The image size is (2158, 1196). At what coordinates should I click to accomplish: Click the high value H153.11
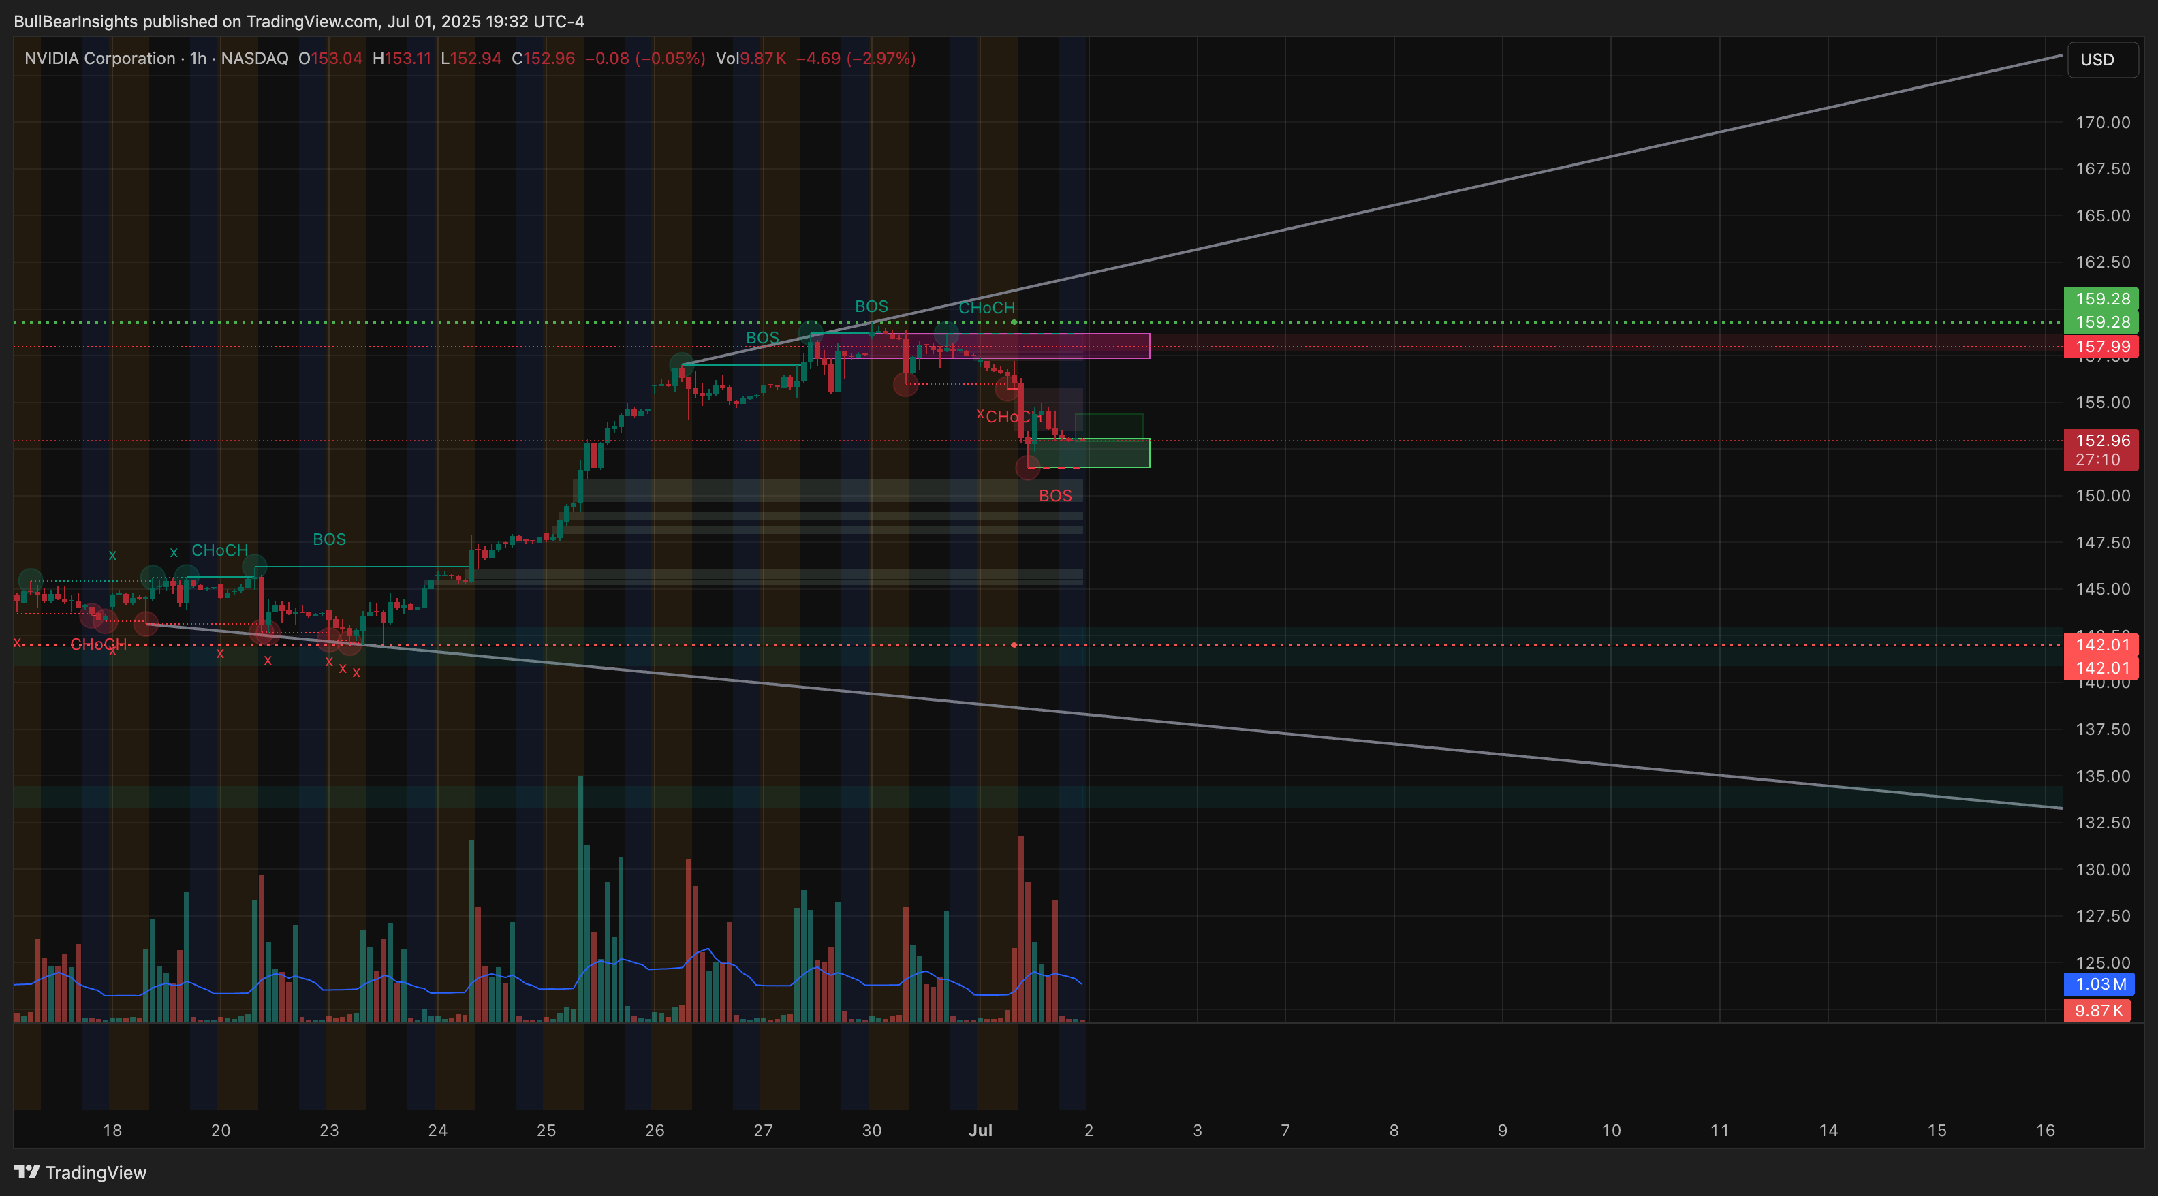pyautogui.click(x=401, y=58)
